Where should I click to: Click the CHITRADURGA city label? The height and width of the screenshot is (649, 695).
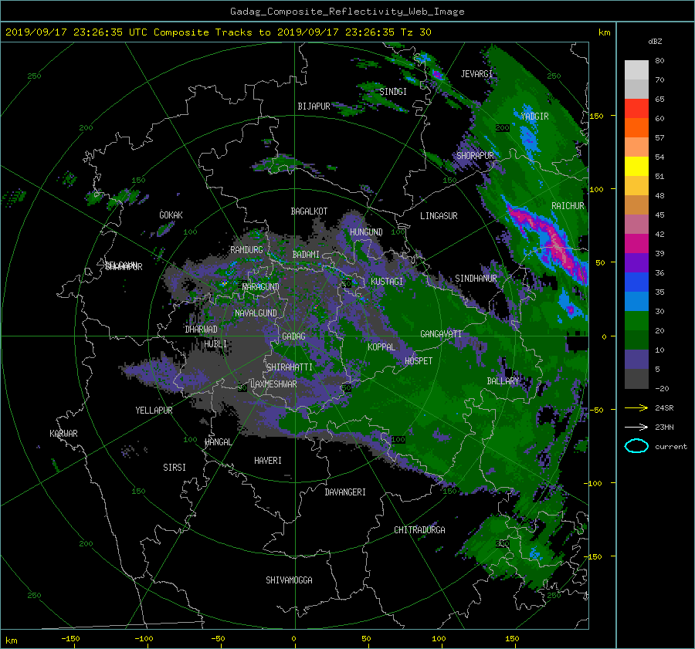click(419, 530)
